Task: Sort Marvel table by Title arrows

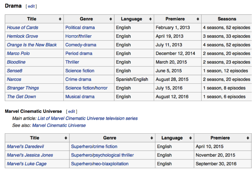Action: pyautogui.click(x=66, y=138)
